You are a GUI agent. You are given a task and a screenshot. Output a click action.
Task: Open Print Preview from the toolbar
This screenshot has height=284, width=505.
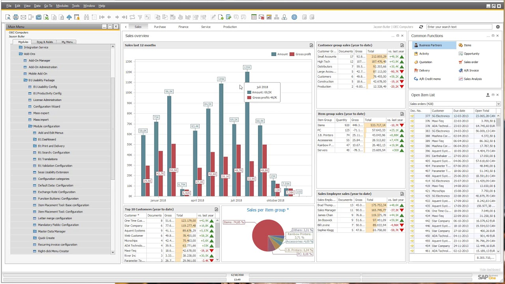[x=8, y=17]
